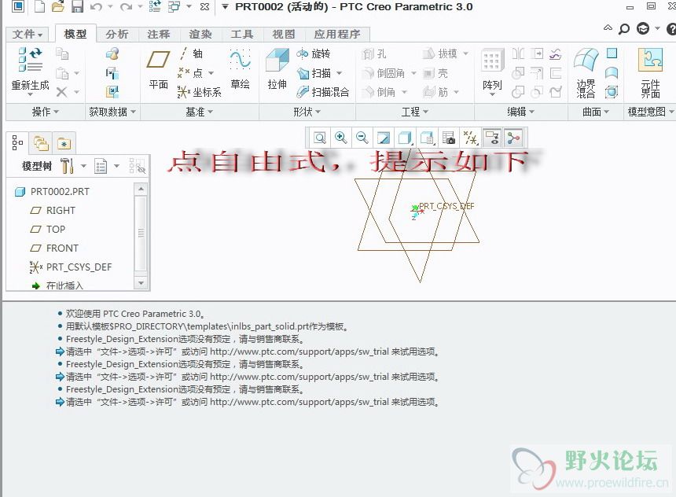Expand the Shapes (形状) group dropdown
The width and height of the screenshot is (676, 497).
307,112
